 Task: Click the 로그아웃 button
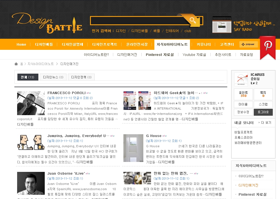[x=263, y=112]
